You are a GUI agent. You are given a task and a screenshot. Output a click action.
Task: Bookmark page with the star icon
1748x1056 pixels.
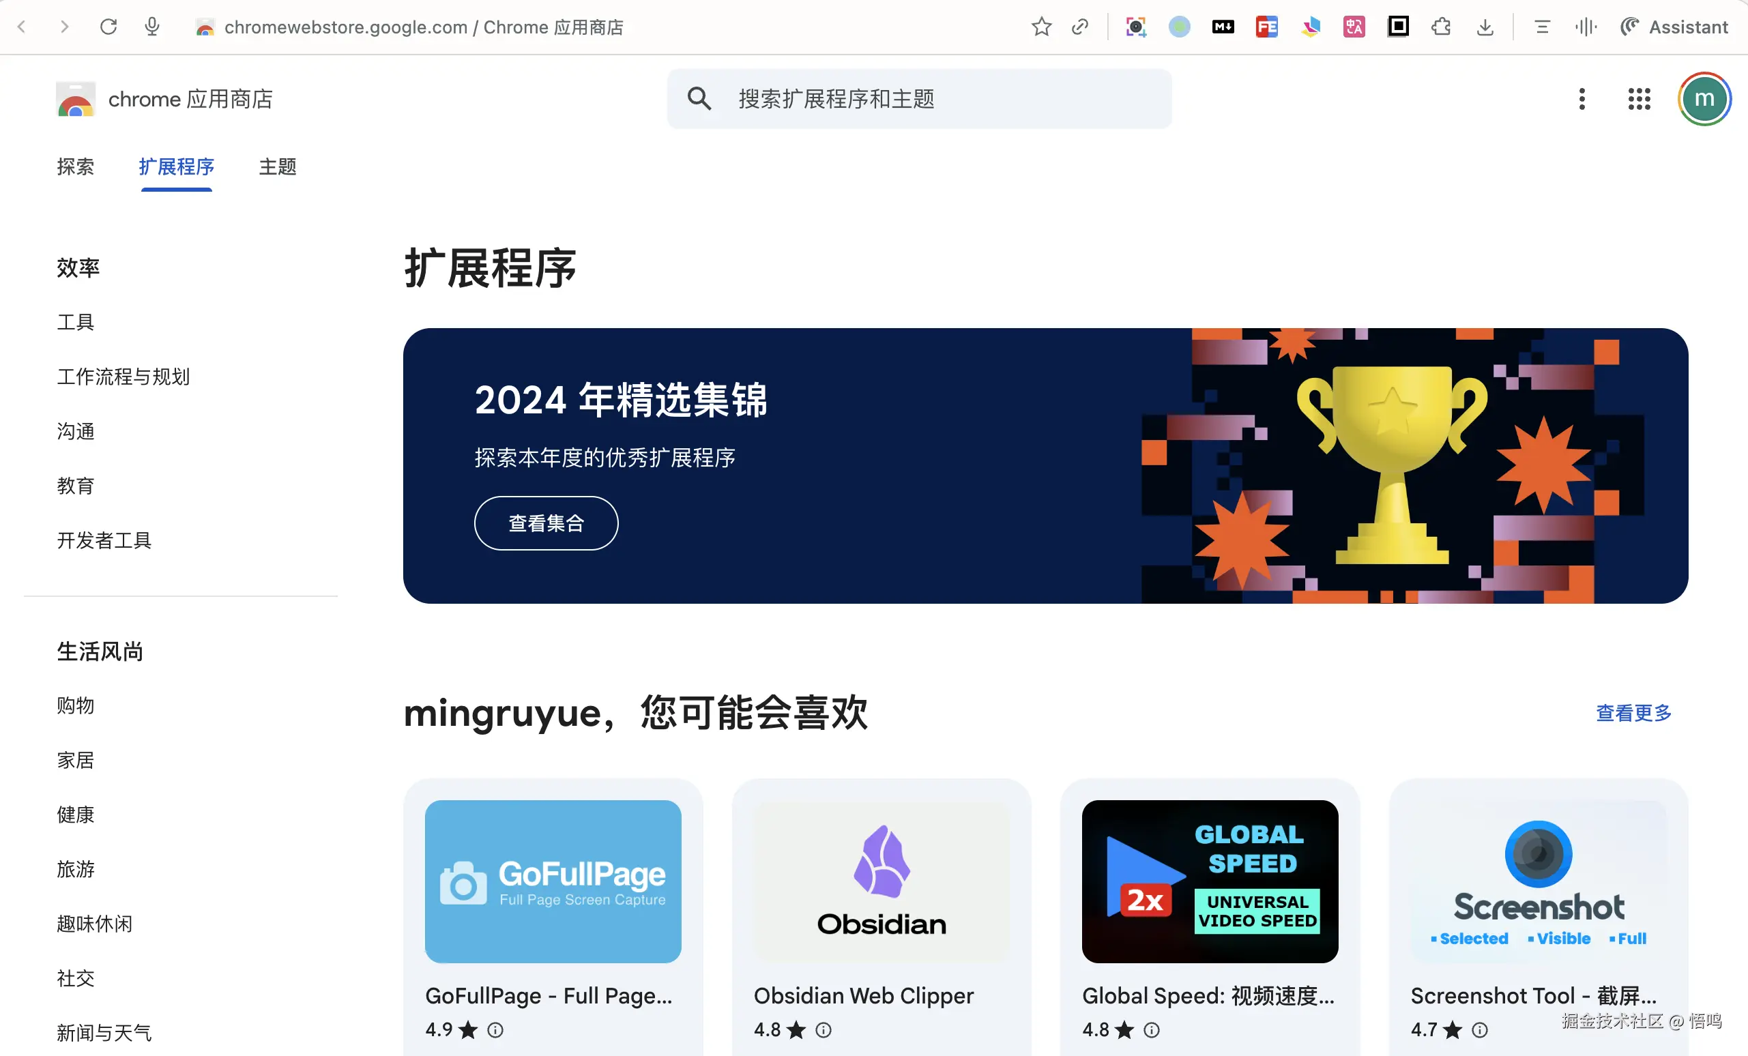tap(1040, 27)
